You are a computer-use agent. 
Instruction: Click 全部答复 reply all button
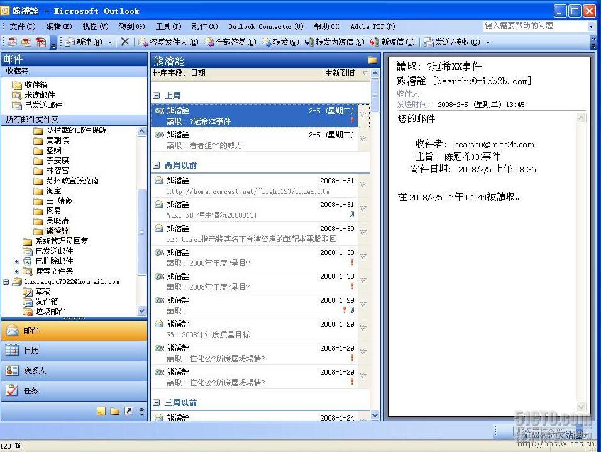(230, 42)
